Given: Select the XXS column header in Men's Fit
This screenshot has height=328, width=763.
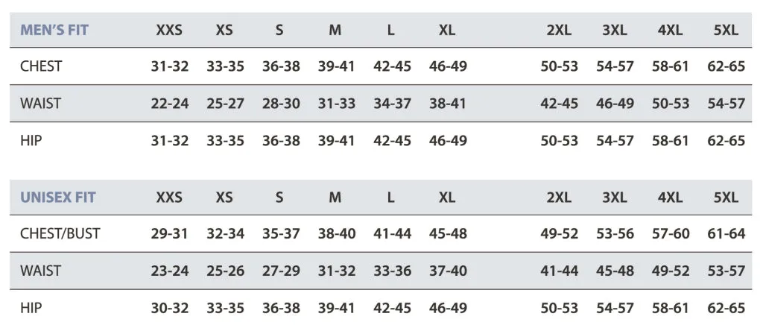Looking at the screenshot, I should [x=169, y=30].
